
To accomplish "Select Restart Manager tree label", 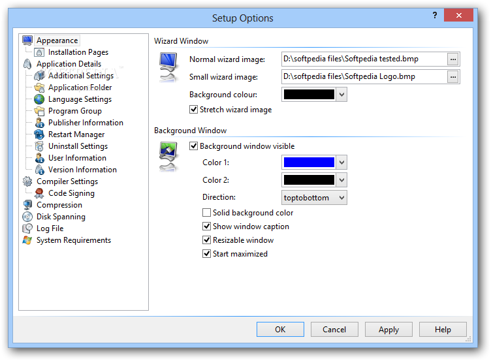I will click(x=76, y=134).
